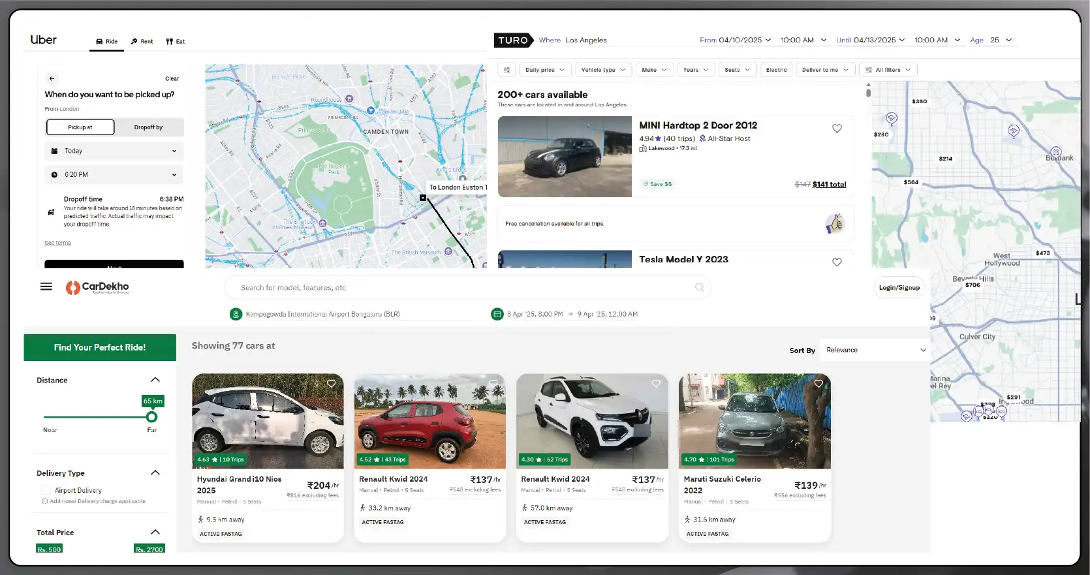Collapse the Delivery Type filter section
This screenshot has height=575, width=1090.
[x=155, y=473]
